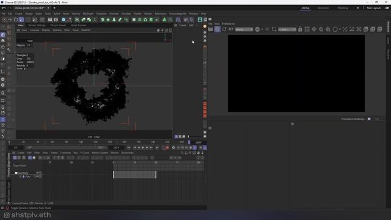The height and width of the screenshot is (220, 391).
Task: Click the timeline playhead at frame 250
Action: pyautogui.click(x=189, y=142)
